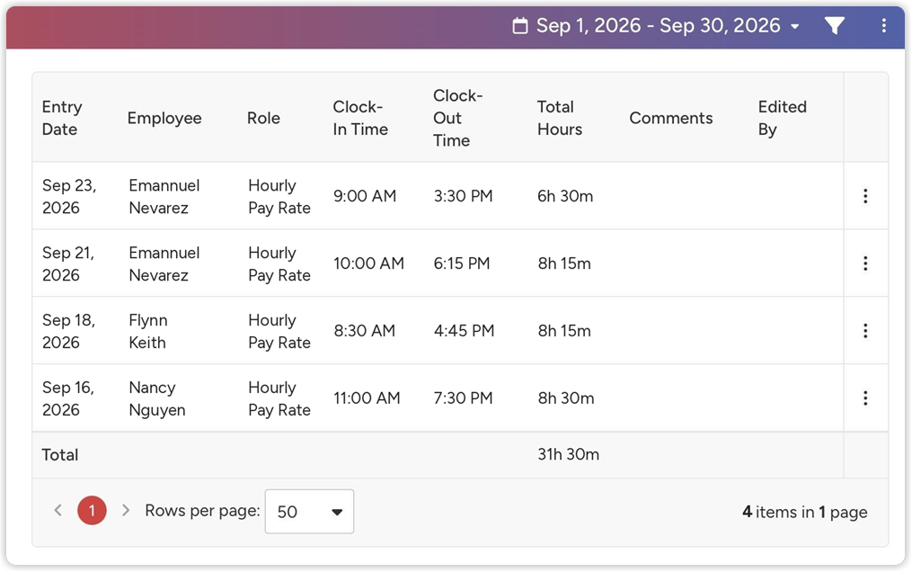Select the Sep 18, 2026 entry date cell
Image resolution: width=912 pixels, height=572 pixels.
click(x=68, y=331)
